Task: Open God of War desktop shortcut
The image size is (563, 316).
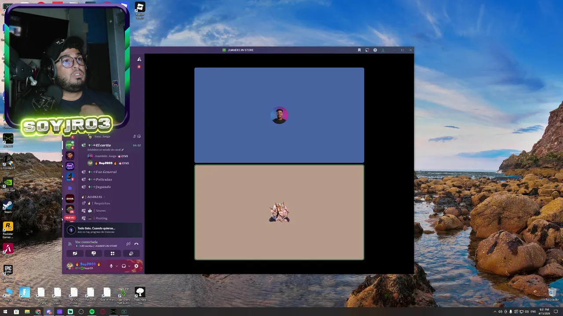Action: click(x=107, y=294)
